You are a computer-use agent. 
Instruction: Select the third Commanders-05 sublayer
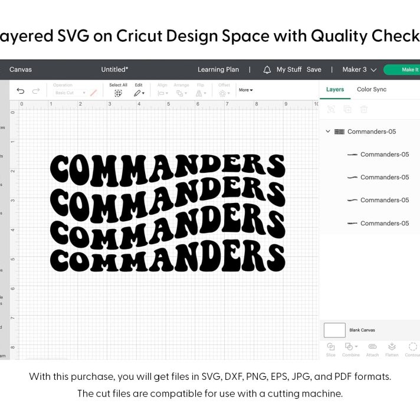(378, 200)
